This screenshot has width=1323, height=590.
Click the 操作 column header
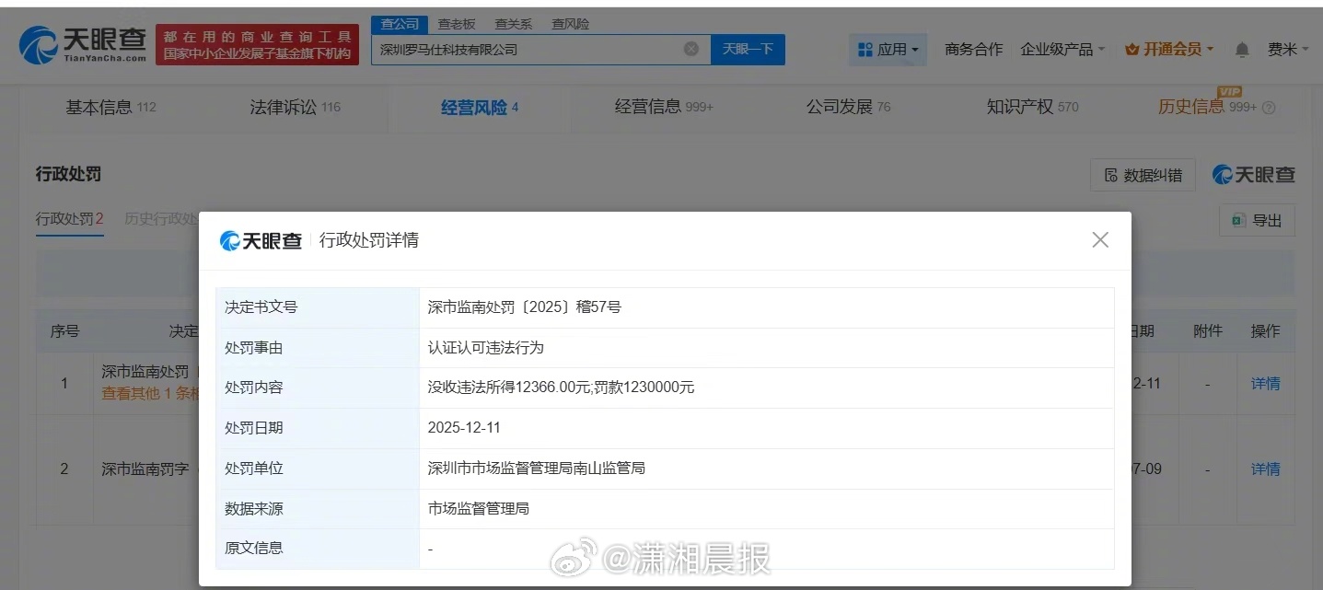pos(1265,331)
